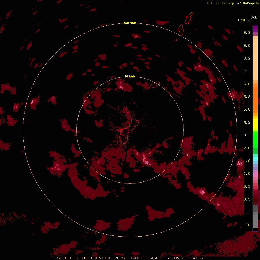Screen dimensions: 260x260
Task: Click the 3.4 value on the color scale
Action: pyautogui.click(x=247, y=135)
